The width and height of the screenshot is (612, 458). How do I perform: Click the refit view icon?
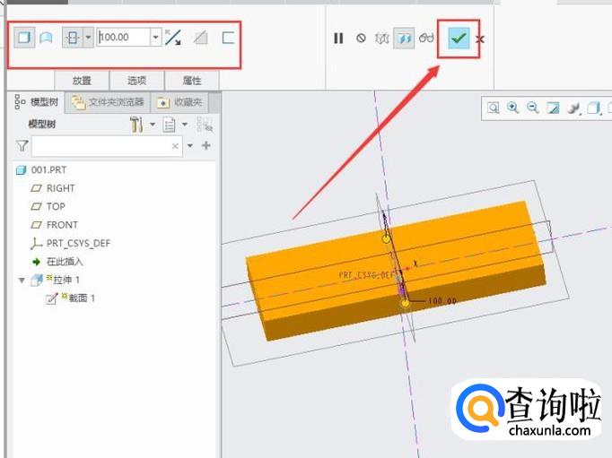(494, 108)
